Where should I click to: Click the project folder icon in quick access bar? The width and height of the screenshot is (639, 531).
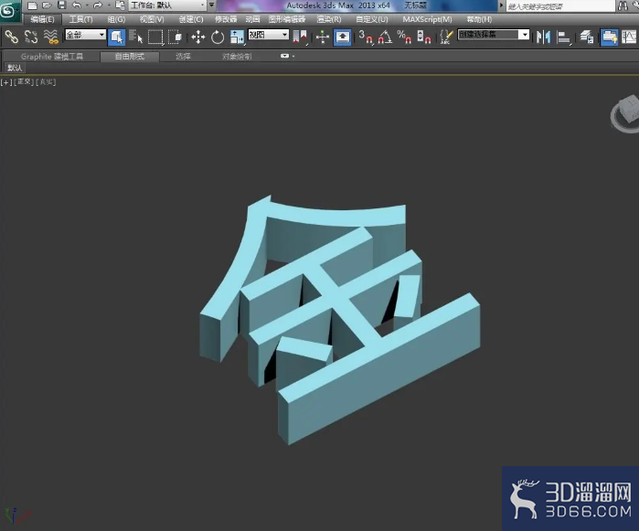[x=120, y=5]
